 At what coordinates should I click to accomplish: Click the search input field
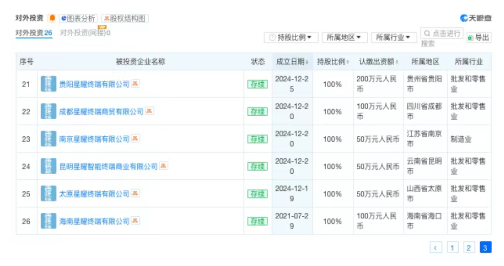[x=442, y=33]
